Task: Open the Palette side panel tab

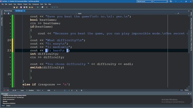Action: pyautogui.click(x=191, y=13)
